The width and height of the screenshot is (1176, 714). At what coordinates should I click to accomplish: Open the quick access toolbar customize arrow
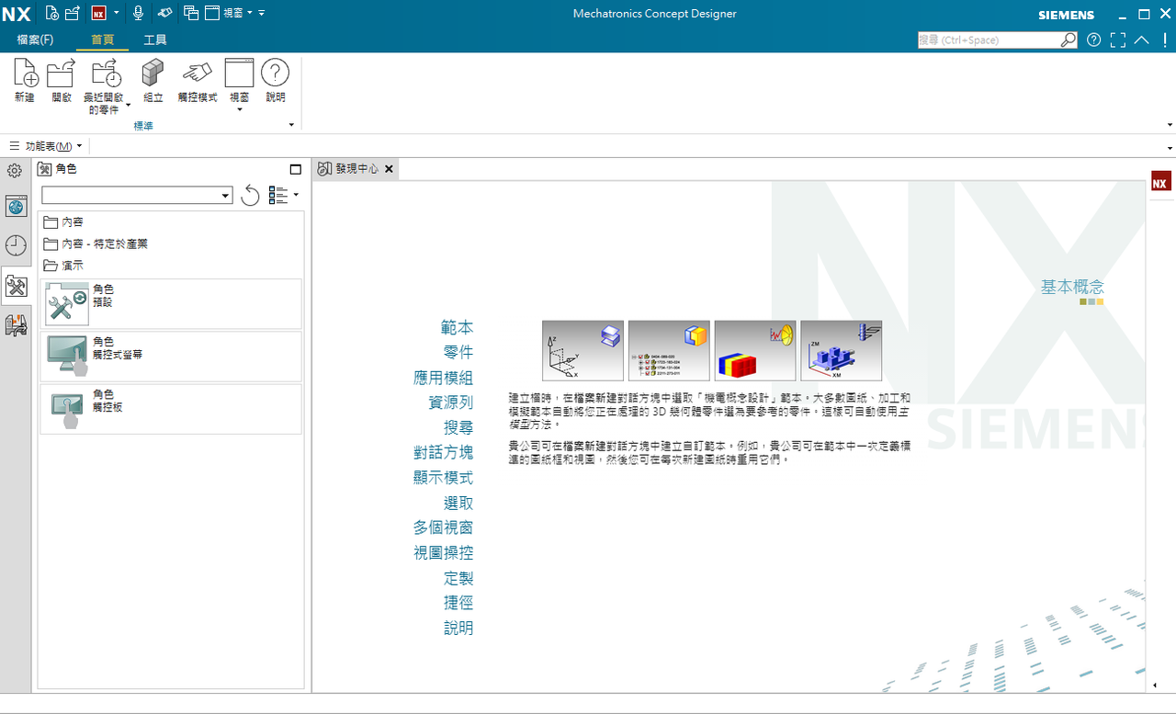[x=262, y=13]
